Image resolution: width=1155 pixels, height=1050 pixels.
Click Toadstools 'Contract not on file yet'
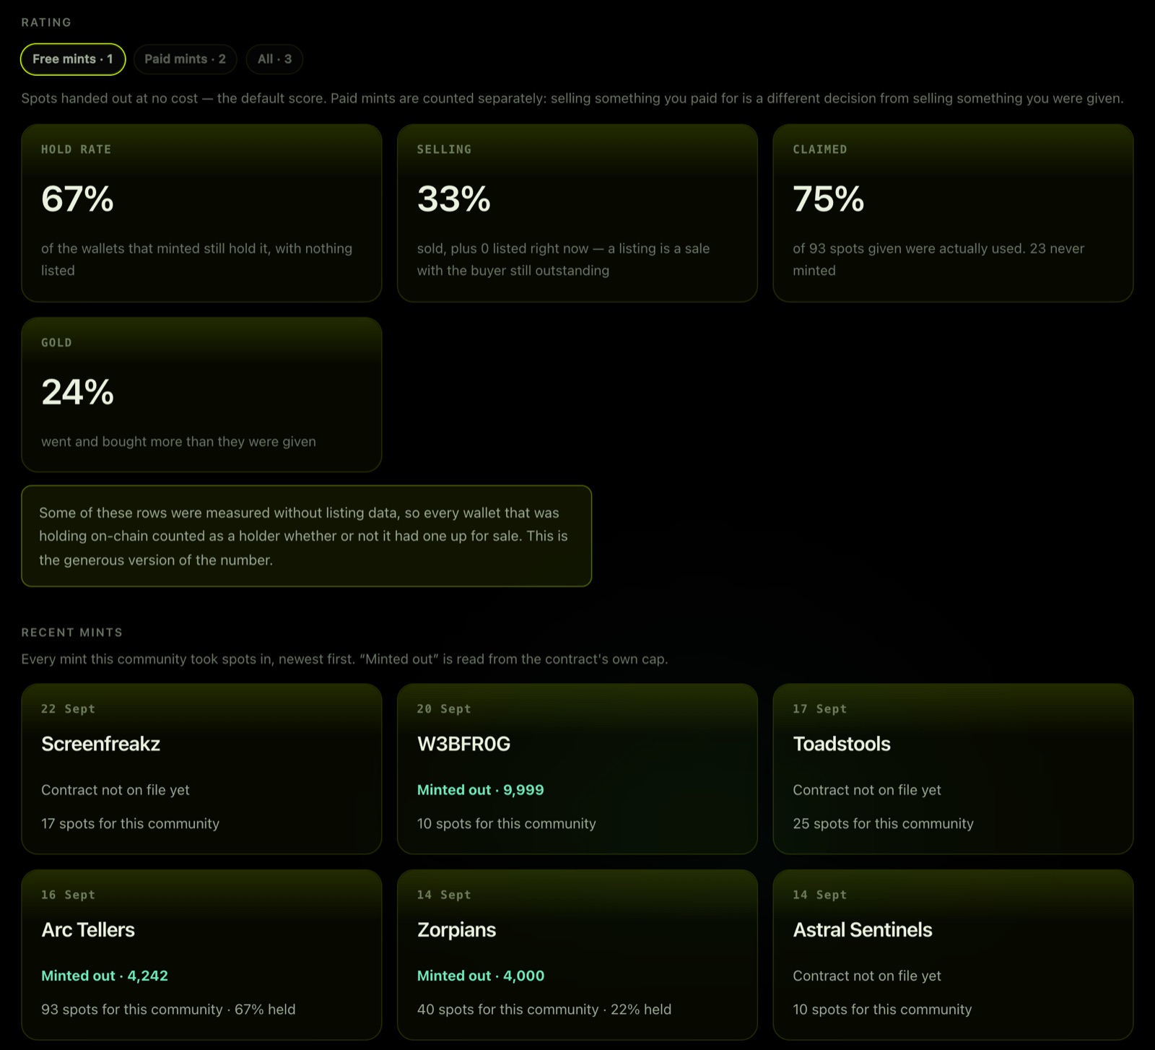pyautogui.click(x=867, y=790)
